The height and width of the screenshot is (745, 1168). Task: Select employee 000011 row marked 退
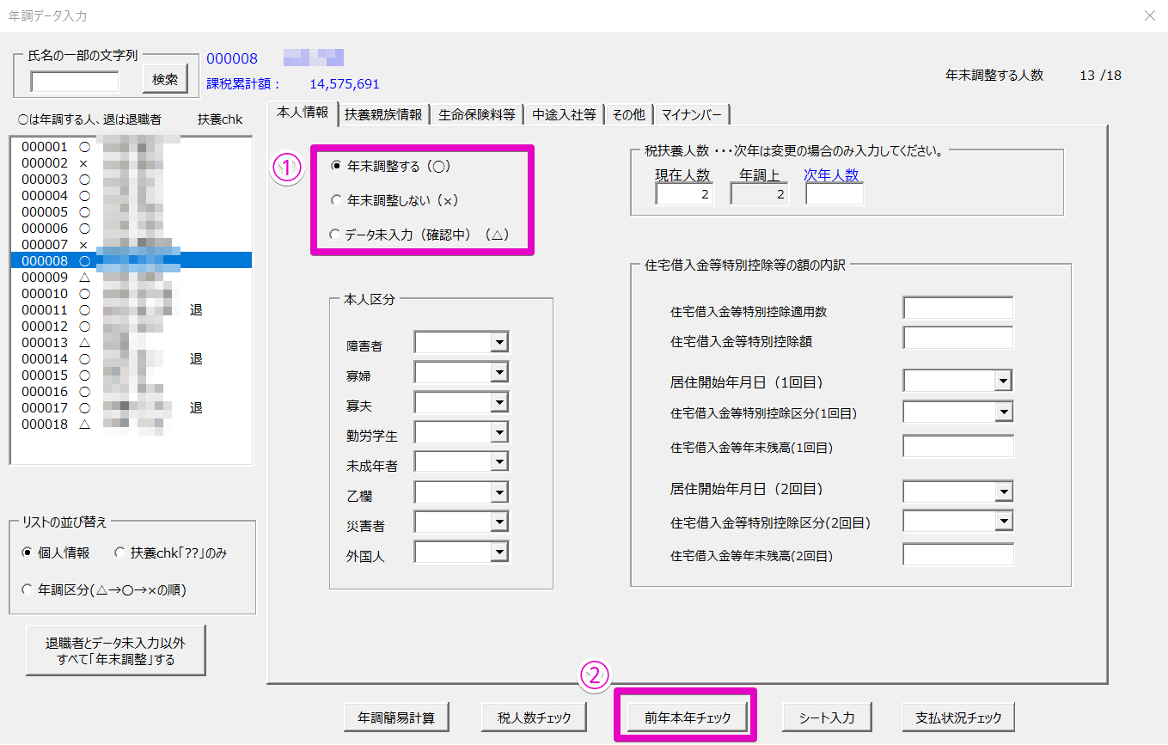(x=131, y=310)
